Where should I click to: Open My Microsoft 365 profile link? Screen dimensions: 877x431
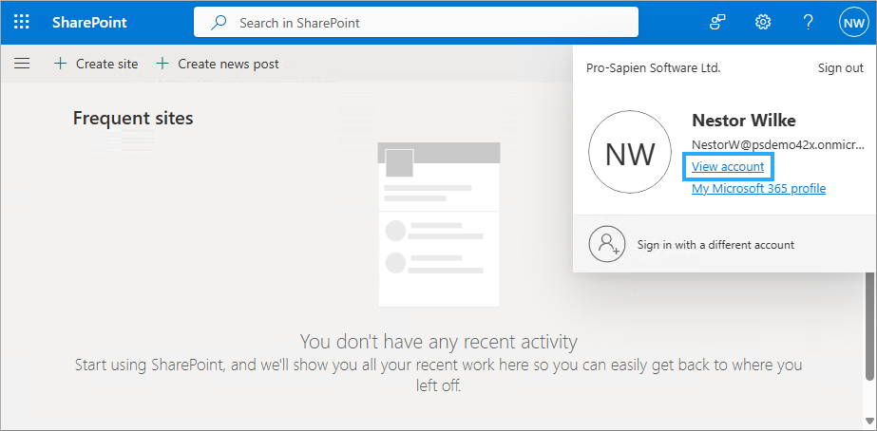[758, 188]
